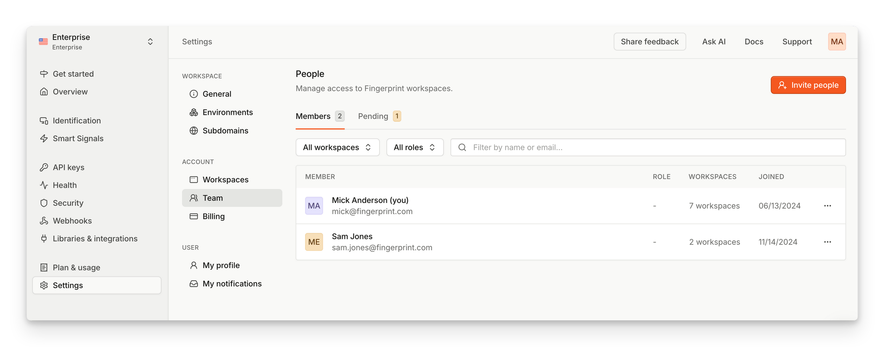The height and width of the screenshot is (347, 885).
Task: Select the Security shield icon
Action: [x=43, y=203]
